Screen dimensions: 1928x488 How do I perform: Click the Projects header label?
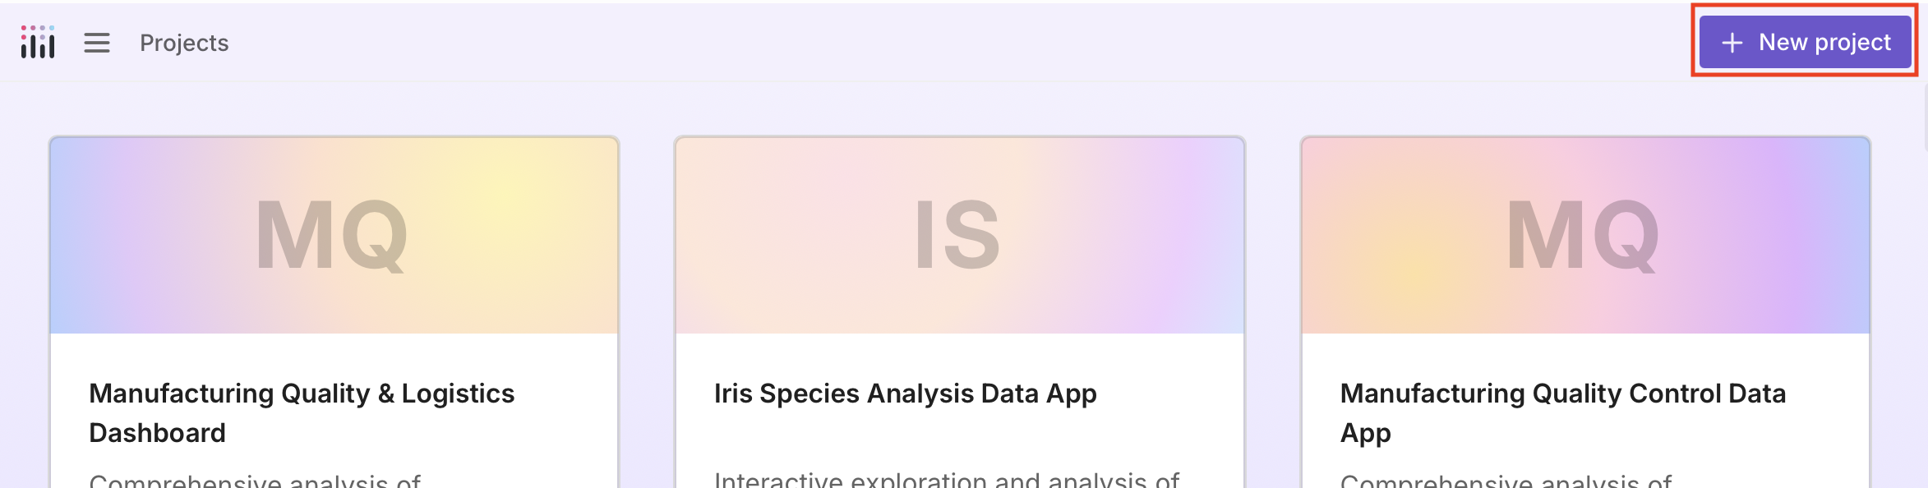click(x=184, y=43)
